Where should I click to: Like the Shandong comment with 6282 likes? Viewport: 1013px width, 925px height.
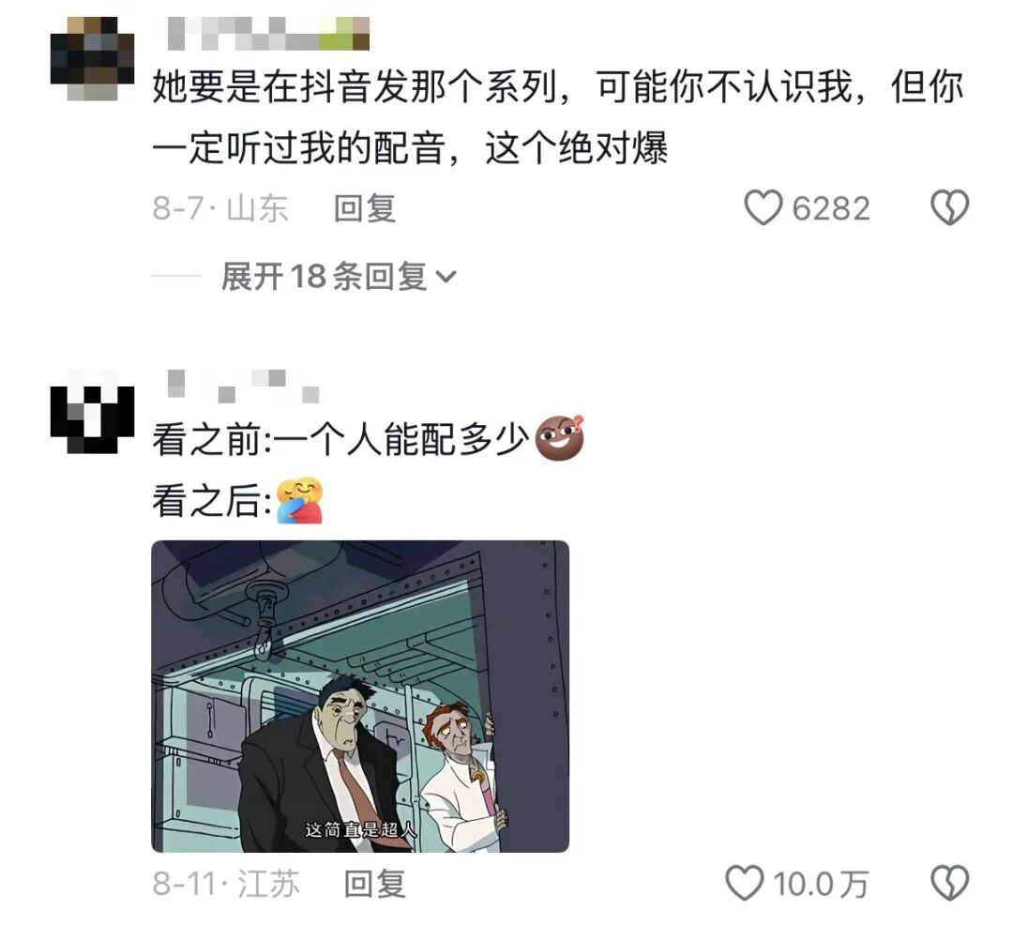(x=763, y=208)
